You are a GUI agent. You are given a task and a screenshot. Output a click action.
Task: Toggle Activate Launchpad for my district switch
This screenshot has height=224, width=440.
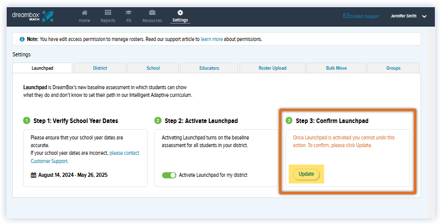pos(169,175)
